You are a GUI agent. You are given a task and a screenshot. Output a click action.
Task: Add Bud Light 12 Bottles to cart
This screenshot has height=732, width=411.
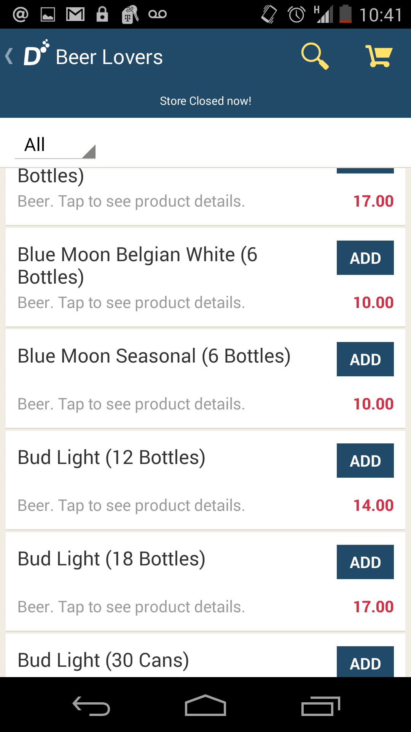tap(365, 461)
